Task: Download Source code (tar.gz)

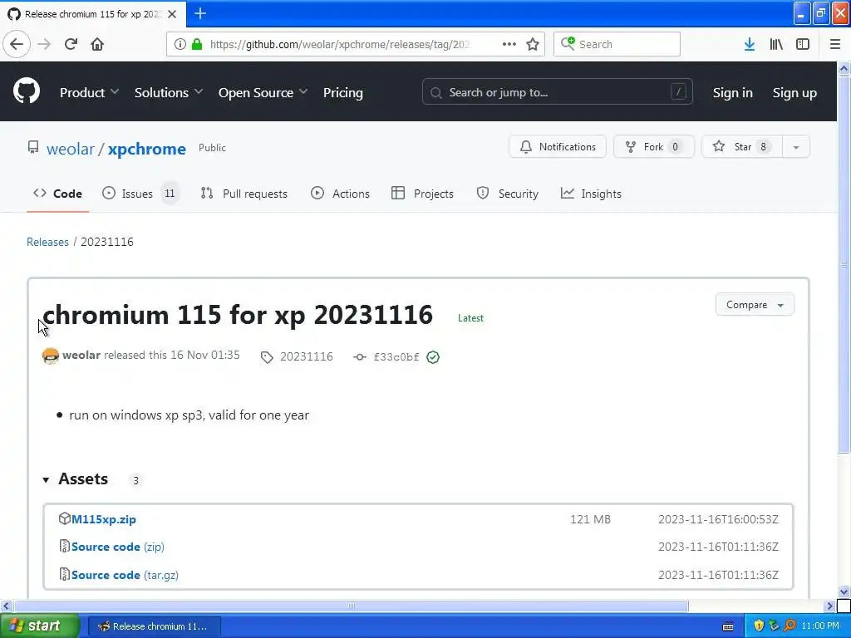Action: [125, 575]
